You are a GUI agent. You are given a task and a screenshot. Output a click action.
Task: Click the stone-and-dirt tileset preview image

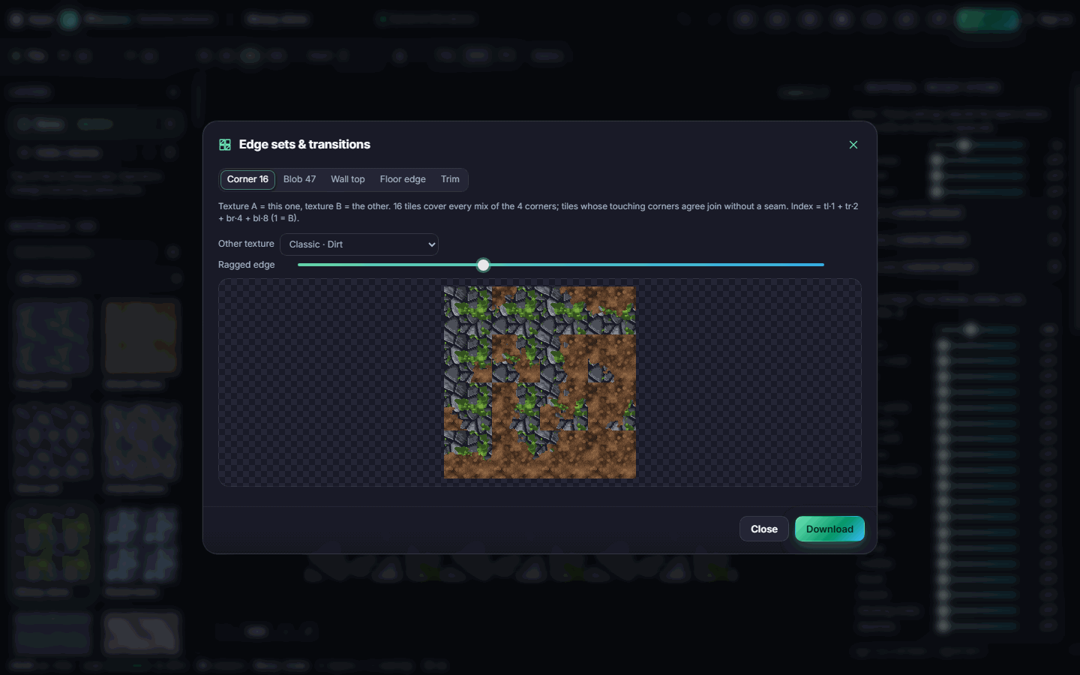[540, 382]
